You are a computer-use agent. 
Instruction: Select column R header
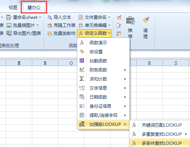click(149, 63)
